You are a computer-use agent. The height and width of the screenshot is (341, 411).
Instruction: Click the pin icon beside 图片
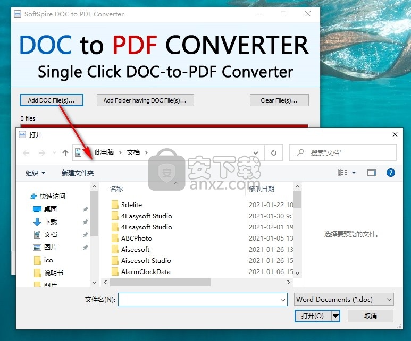[86, 248]
